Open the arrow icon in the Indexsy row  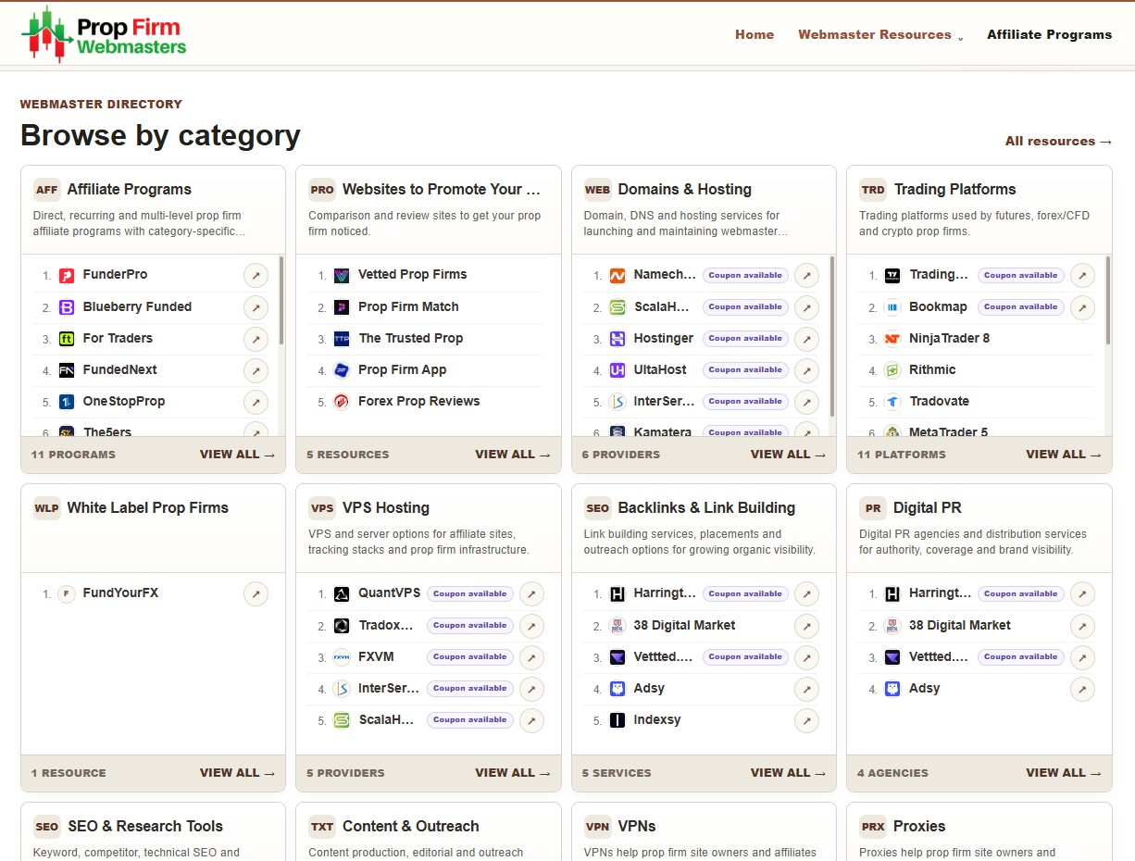point(807,719)
